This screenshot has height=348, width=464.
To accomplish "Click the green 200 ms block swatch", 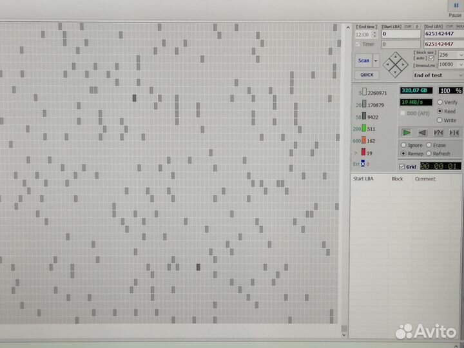I will coord(363,128).
